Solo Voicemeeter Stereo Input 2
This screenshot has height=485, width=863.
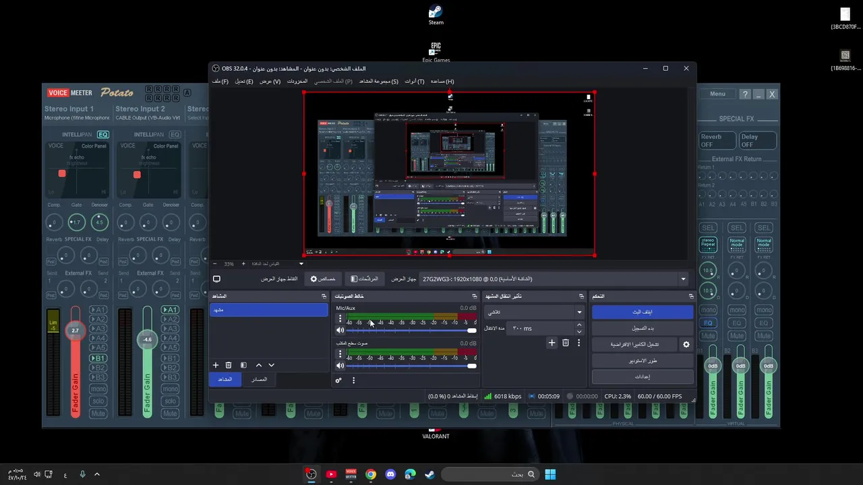click(x=170, y=401)
